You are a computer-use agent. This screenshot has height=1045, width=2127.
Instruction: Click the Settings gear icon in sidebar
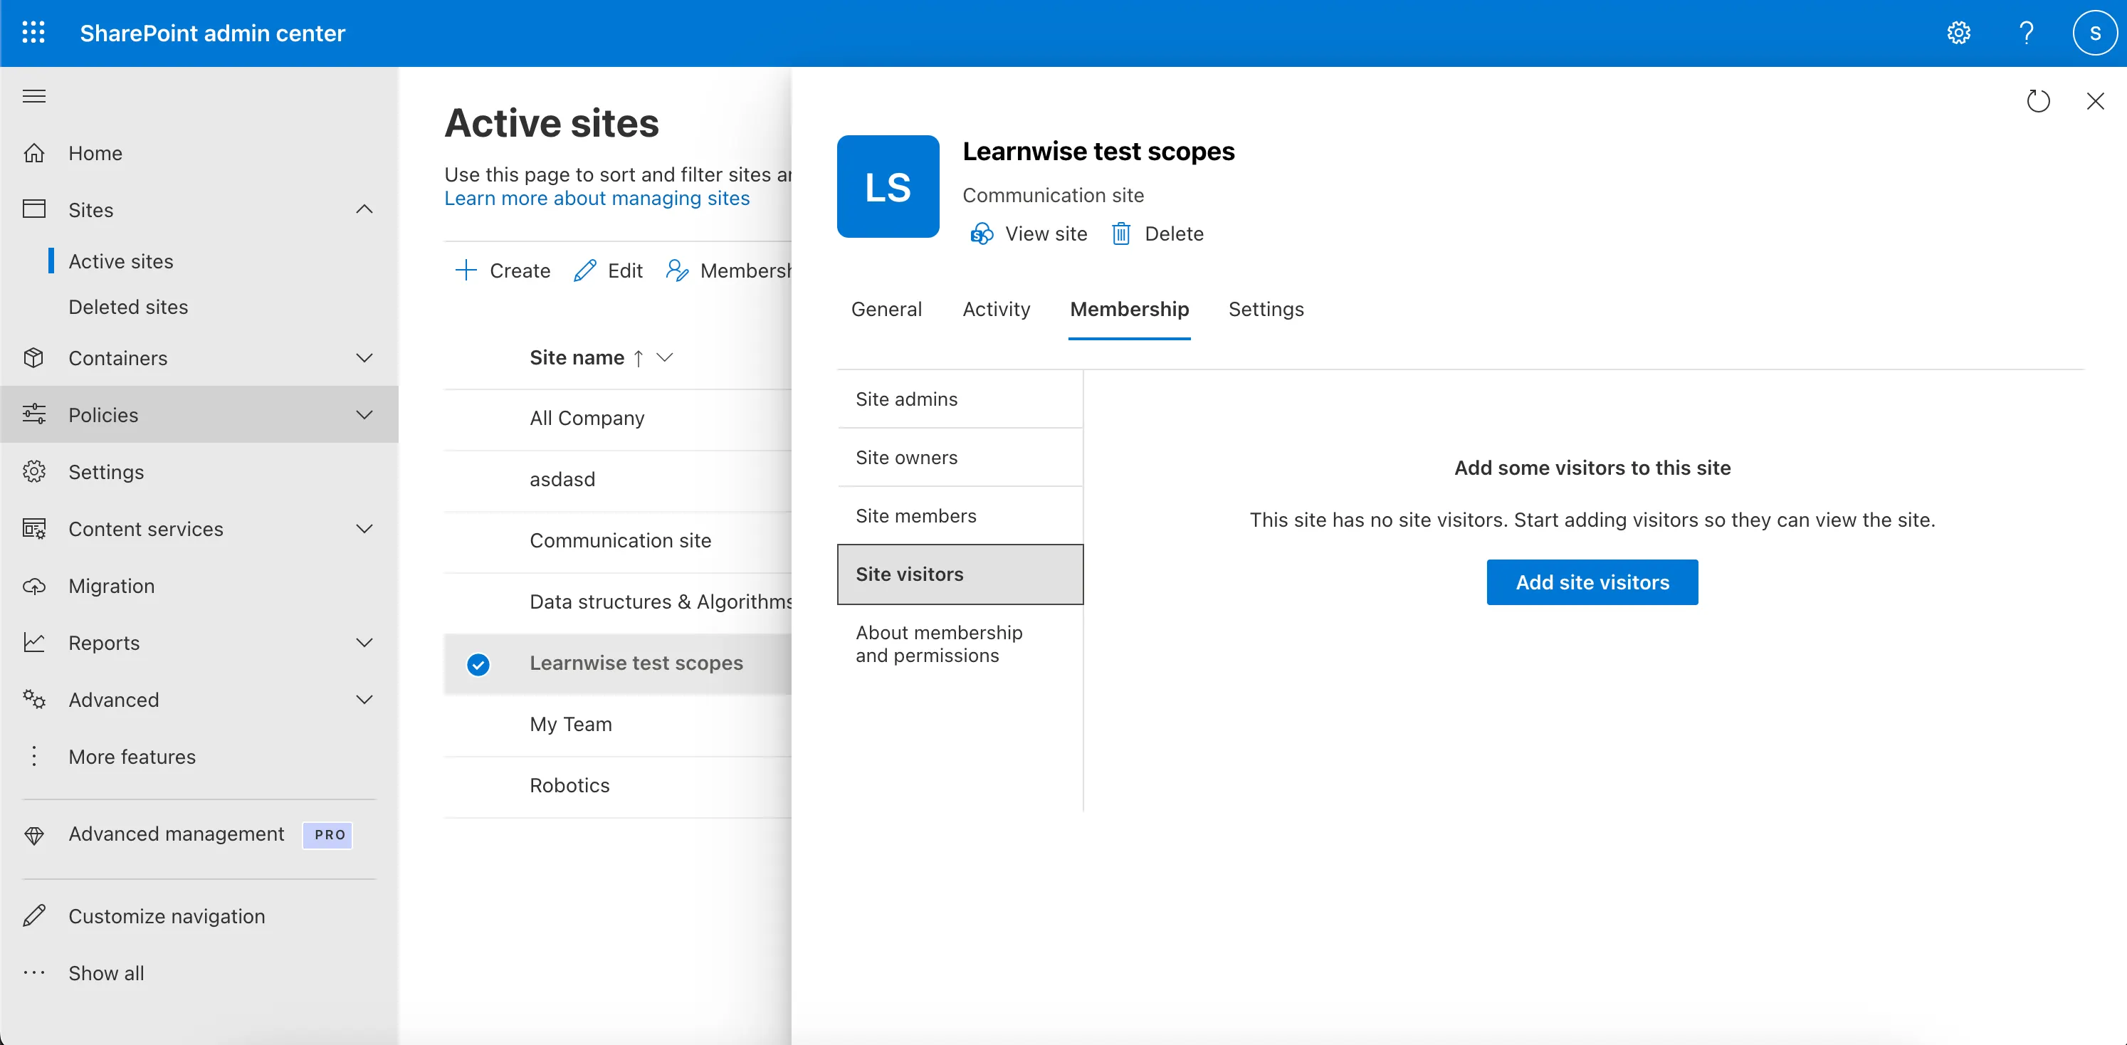[34, 472]
